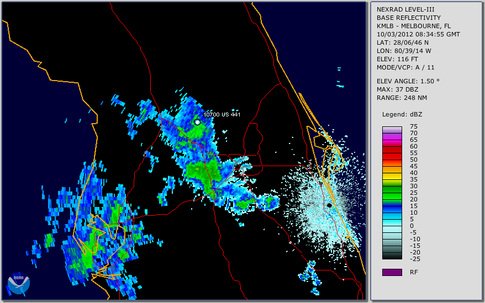Viewport: 485px width, 303px height.
Task: Select the LON: 80/39/14 W text
Action: 404,51
